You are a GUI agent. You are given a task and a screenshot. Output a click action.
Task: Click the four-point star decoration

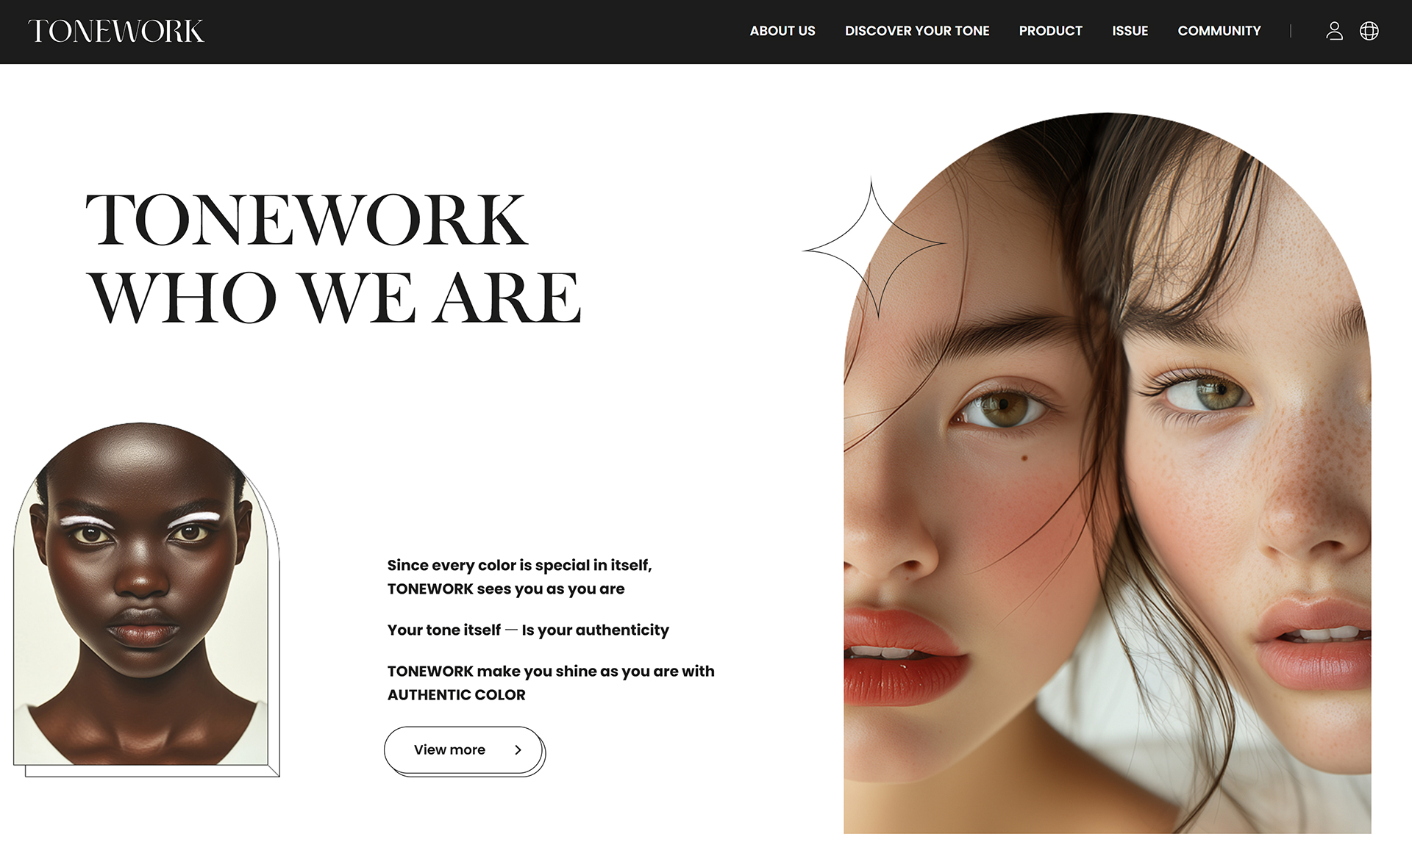point(872,248)
